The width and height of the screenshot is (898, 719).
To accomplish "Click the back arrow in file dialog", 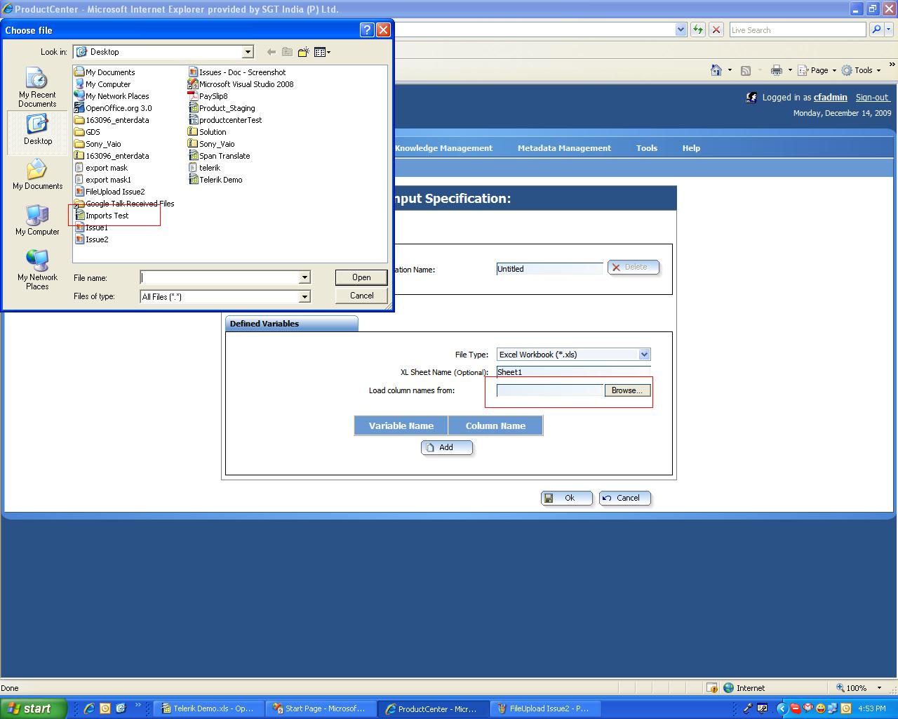I will pyautogui.click(x=271, y=52).
